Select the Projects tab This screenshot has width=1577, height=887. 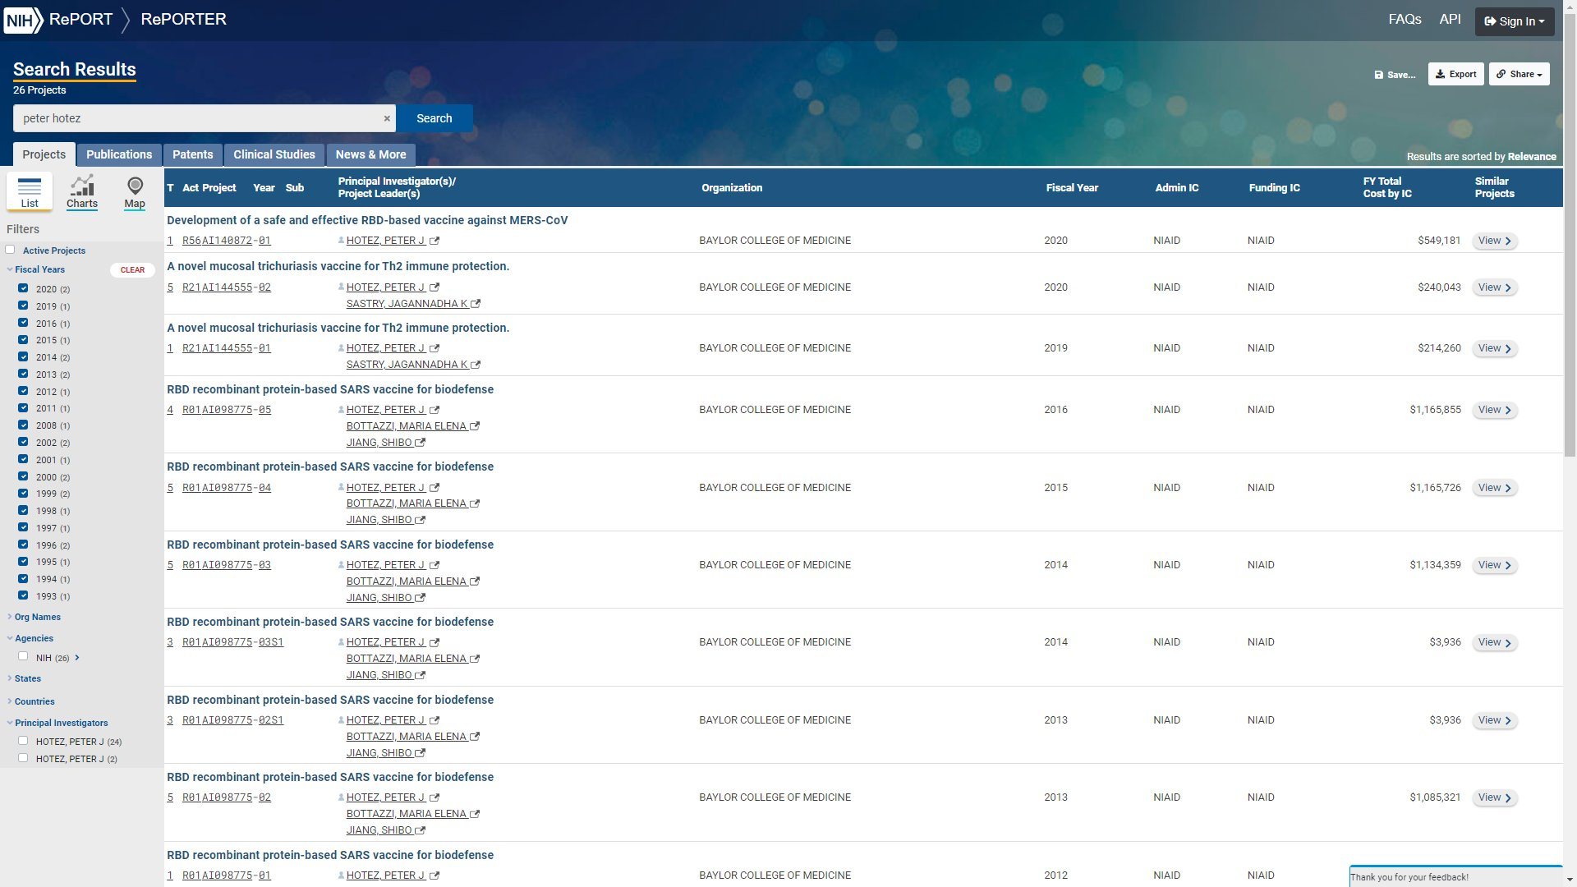click(x=44, y=154)
